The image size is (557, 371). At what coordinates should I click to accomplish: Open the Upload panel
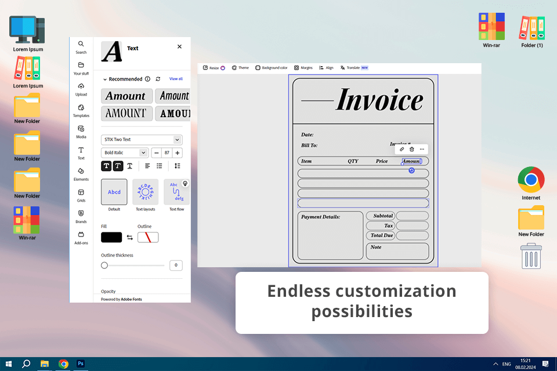(x=81, y=89)
